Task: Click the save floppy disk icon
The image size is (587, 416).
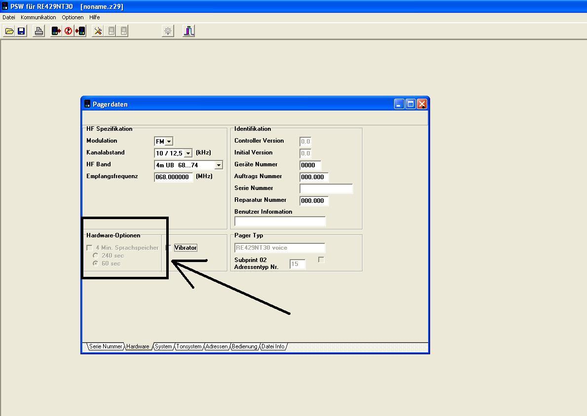Action: click(21, 31)
